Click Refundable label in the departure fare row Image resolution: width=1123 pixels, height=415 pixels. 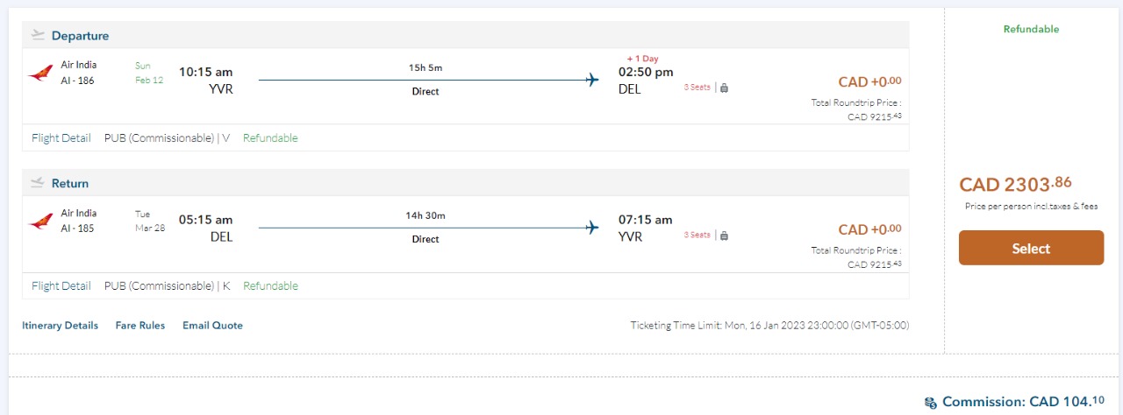click(270, 137)
